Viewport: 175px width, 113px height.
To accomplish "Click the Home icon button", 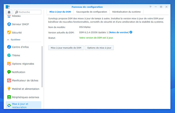I will (x=9, y=12).
